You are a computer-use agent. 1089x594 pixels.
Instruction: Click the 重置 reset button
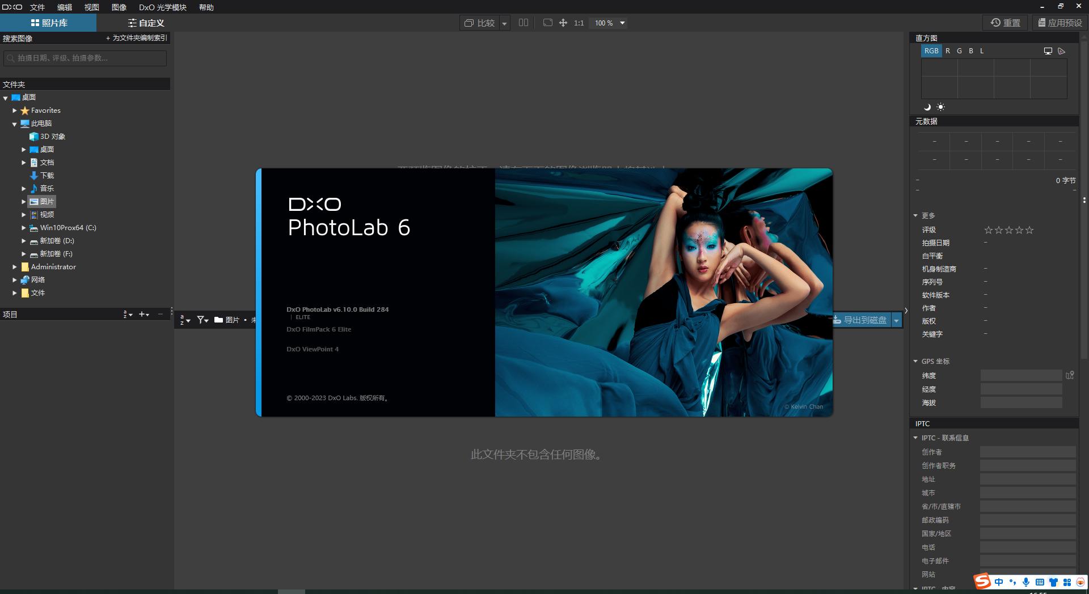(1006, 23)
